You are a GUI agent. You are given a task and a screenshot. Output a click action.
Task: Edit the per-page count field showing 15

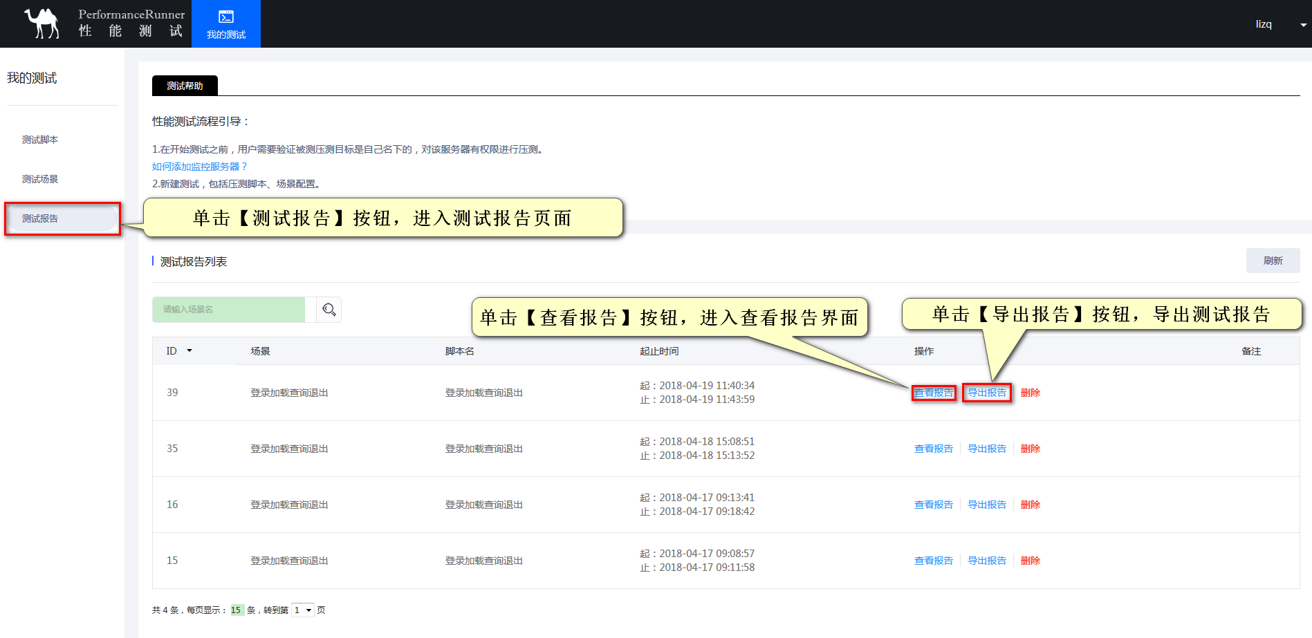click(237, 610)
